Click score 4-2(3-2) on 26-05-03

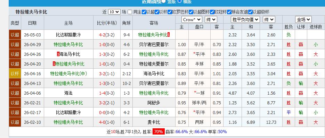tap(107, 35)
